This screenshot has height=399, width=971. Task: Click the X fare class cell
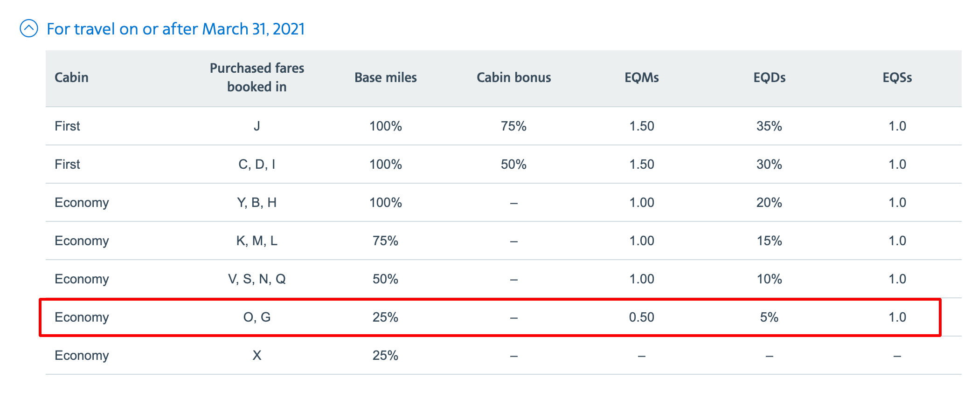pyautogui.click(x=257, y=355)
